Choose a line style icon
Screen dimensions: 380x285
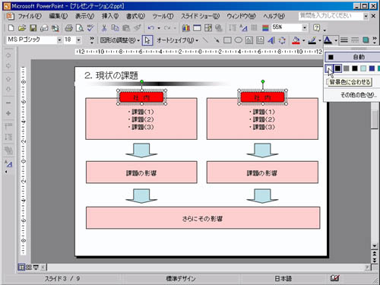pyautogui.click(x=344, y=40)
